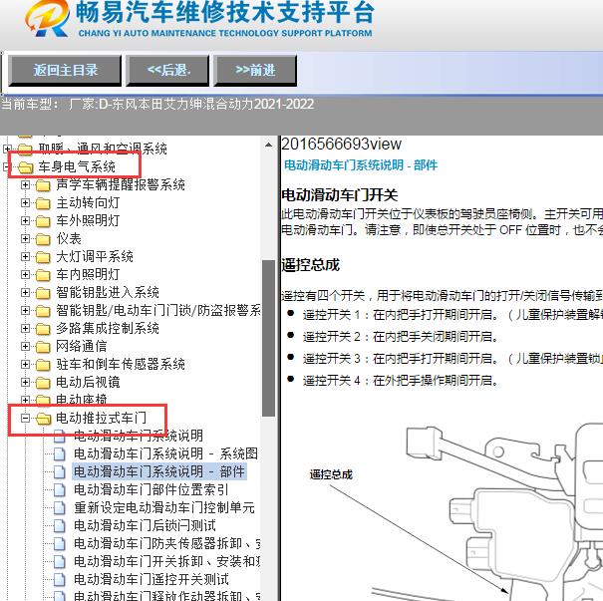The image size is (603, 601).
Task: Select the 电动推拉式车门 folder label
Action: 101,418
